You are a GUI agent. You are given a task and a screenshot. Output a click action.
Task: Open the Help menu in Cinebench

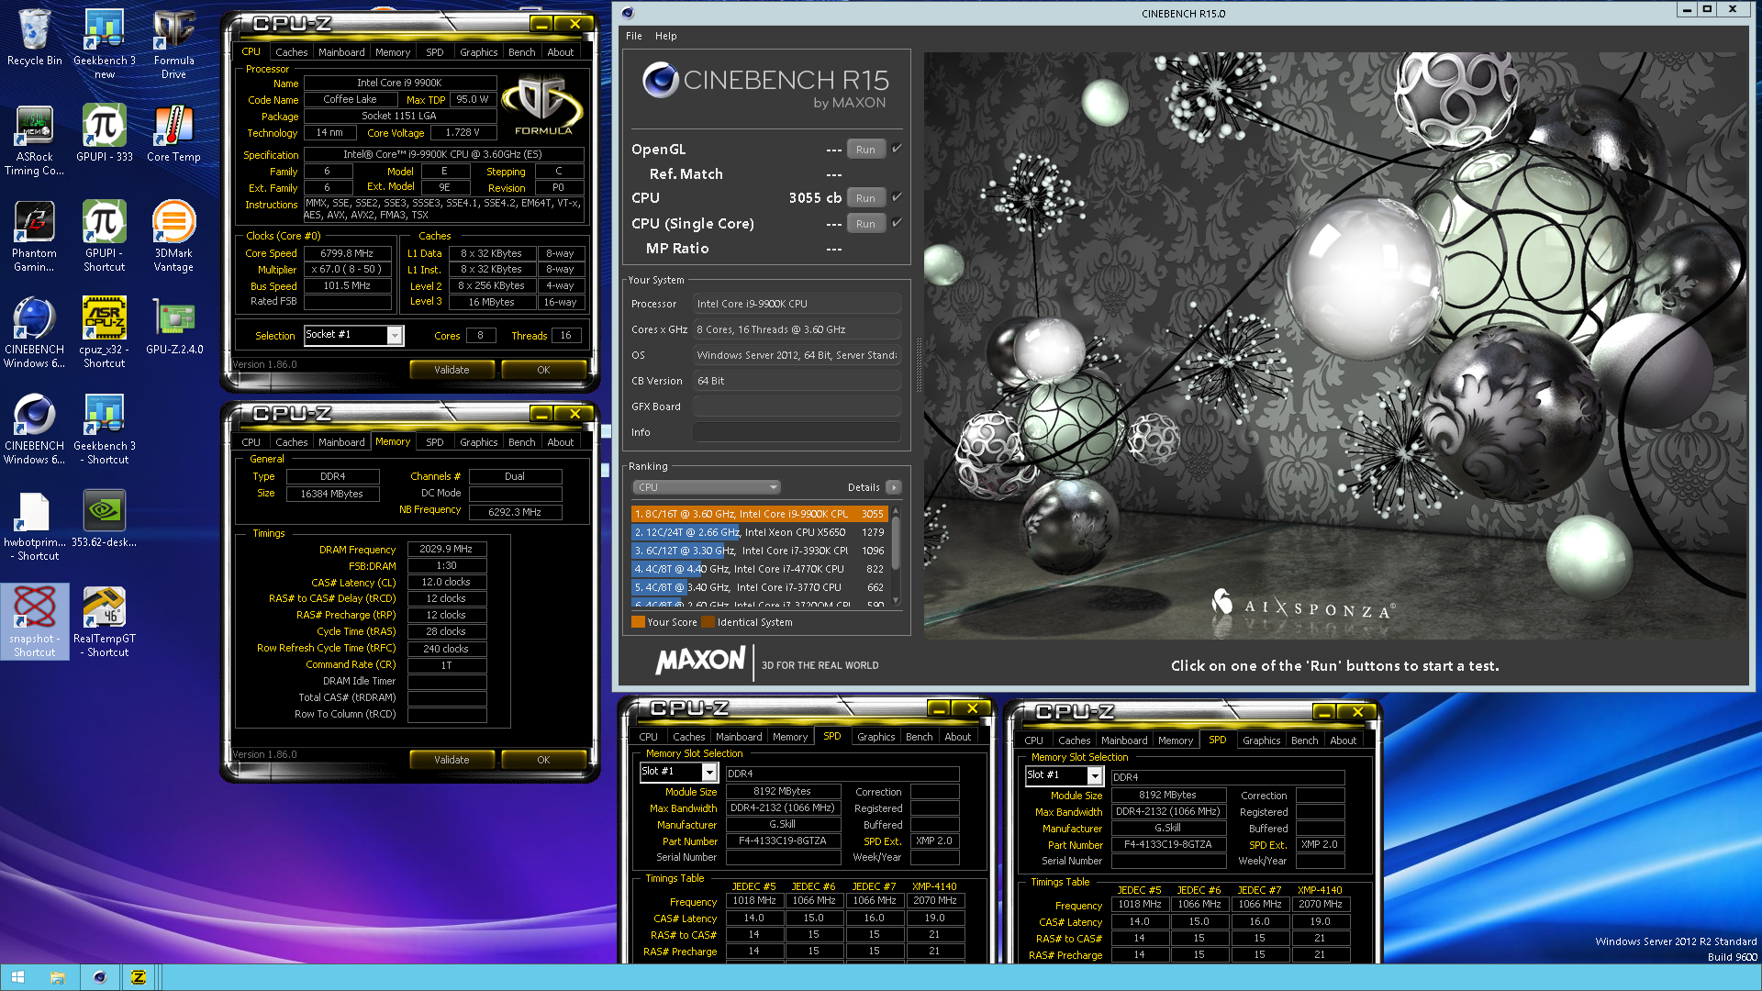tap(666, 36)
